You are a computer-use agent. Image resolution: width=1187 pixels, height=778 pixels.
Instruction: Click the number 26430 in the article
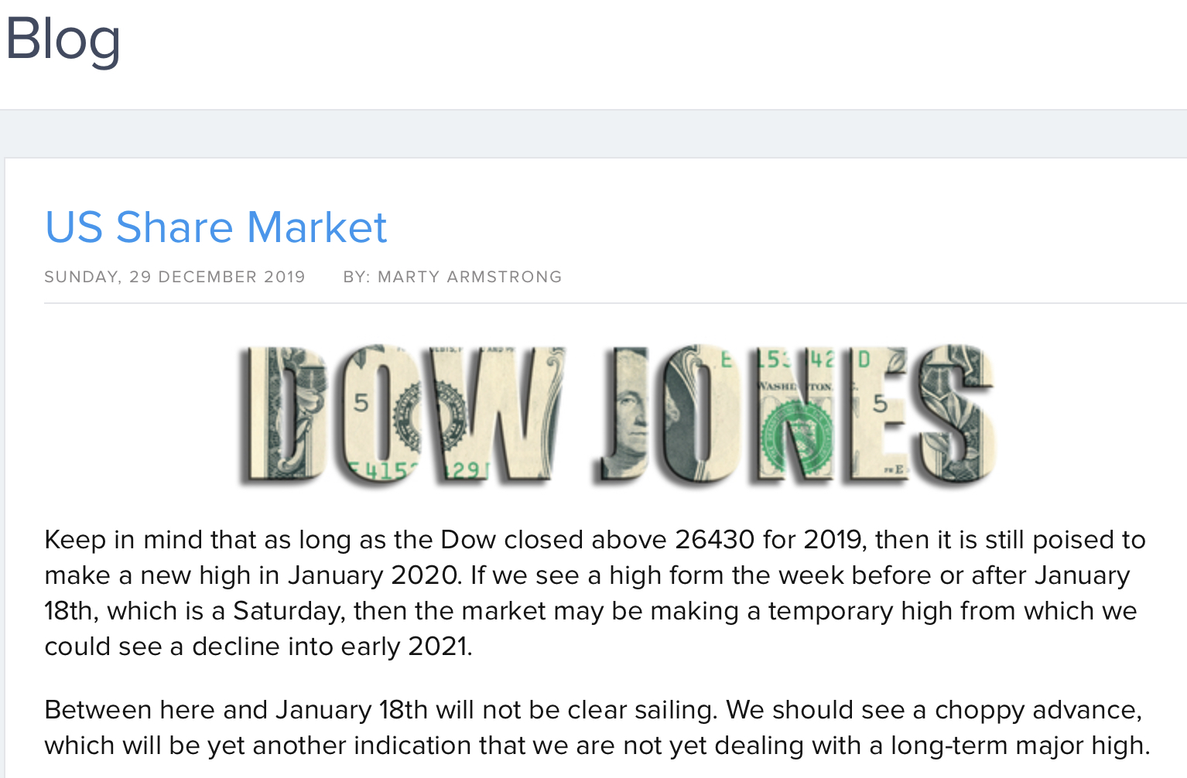[x=714, y=540]
